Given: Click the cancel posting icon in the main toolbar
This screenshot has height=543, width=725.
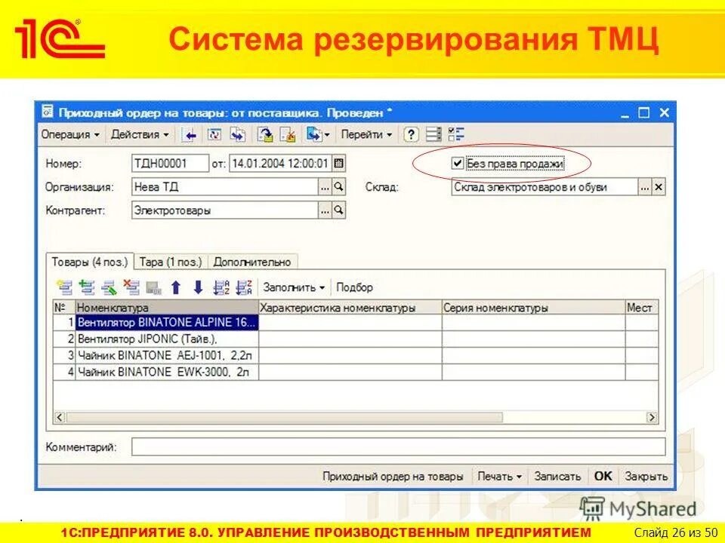Looking at the screenshot, I should tap(288, 135).
